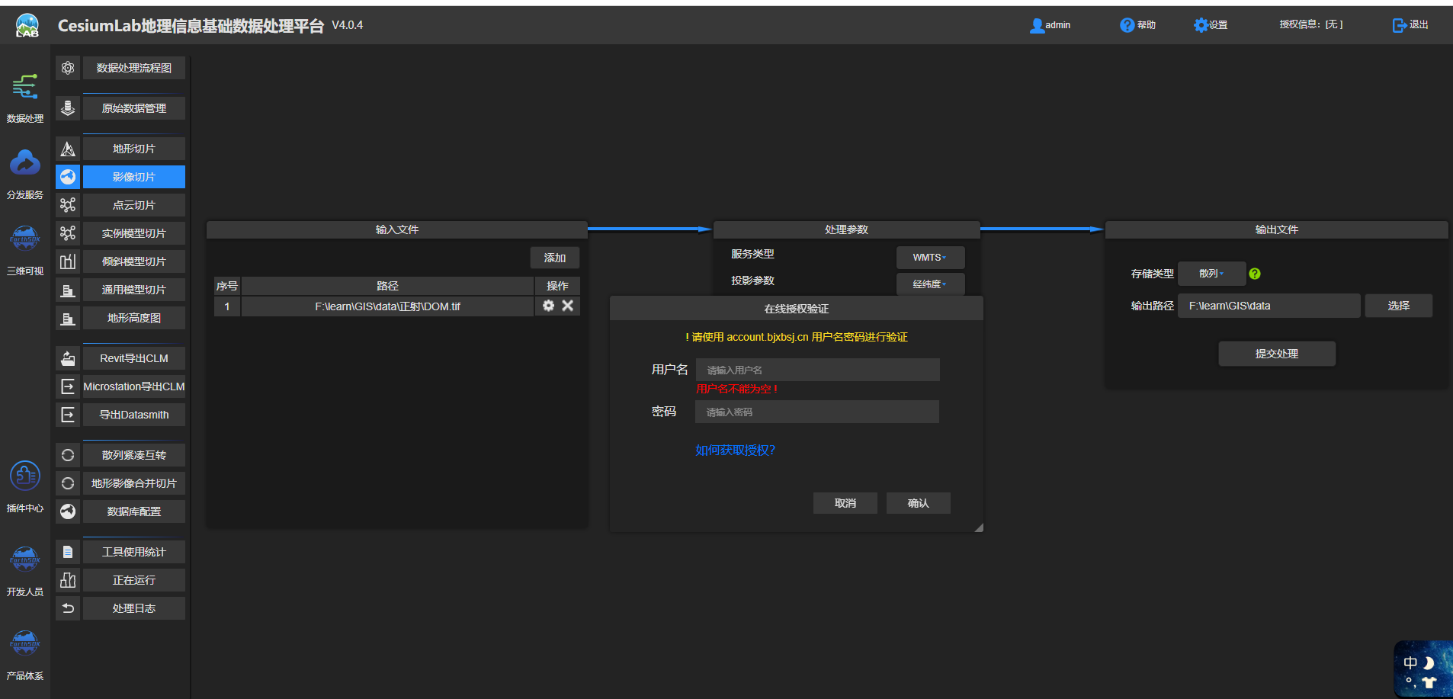Screen dimensions: 1453x699
Task: Click the icon beside 地形影像合并切片
Action: click(x=68, y=483)
